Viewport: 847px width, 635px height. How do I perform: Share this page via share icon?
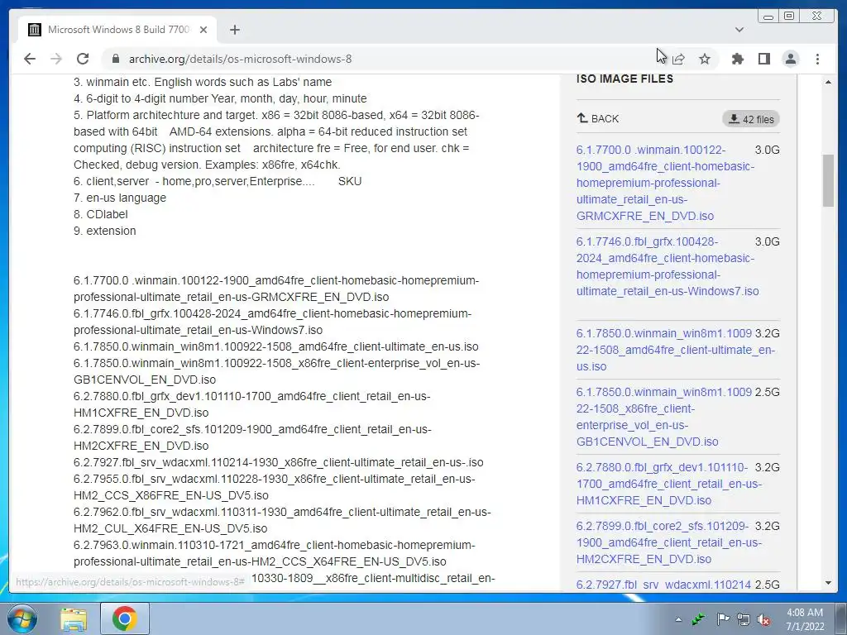(x=679, y=59)
